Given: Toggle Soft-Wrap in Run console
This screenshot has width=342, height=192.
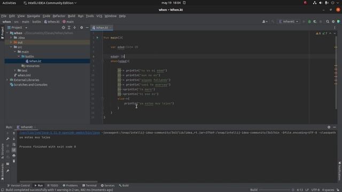Looking at the screenshot, I should (x=14, y=145).
